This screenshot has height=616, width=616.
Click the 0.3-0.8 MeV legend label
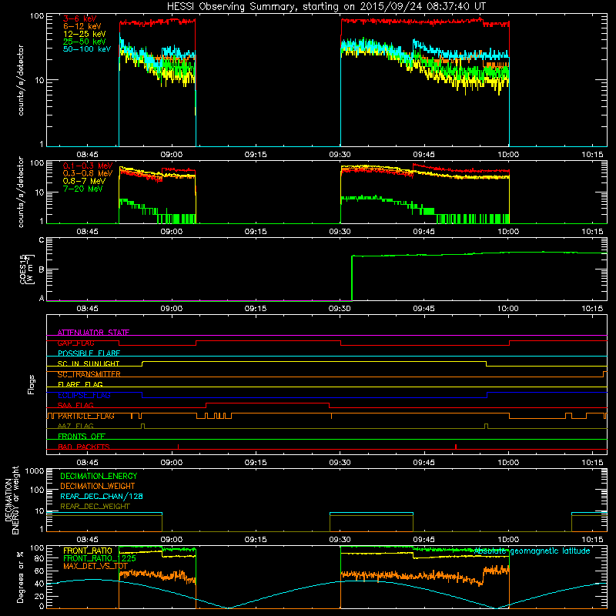coord(88,173)
